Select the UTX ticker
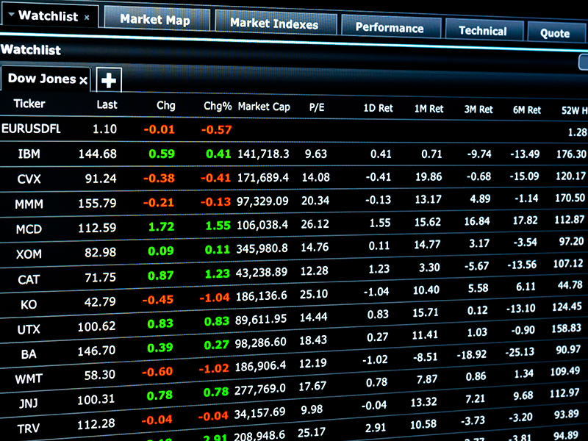Screen dimensions: 588x441 click(29, 329)
